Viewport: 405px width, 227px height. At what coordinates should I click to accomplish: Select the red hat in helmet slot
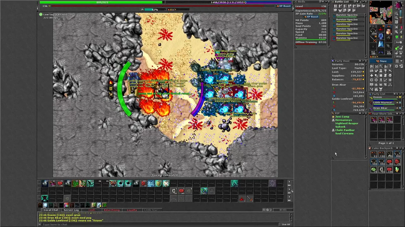point(381,28)
